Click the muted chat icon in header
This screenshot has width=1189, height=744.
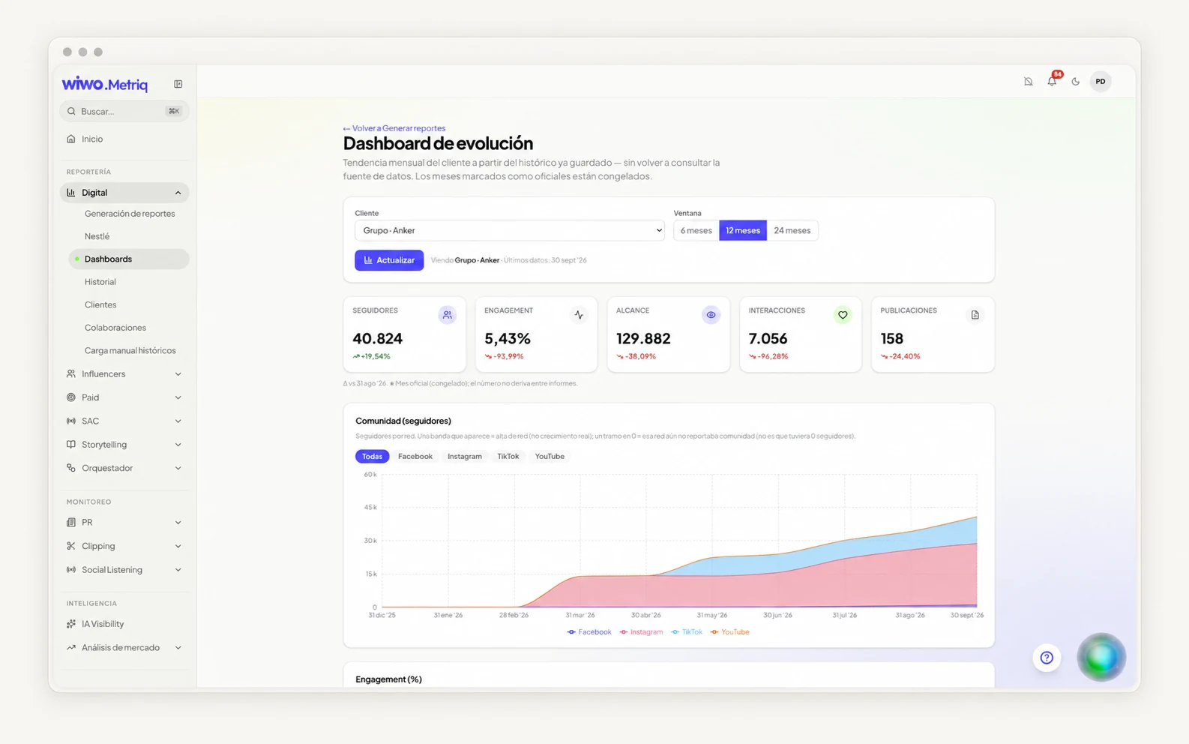[x=1029, y=81]
